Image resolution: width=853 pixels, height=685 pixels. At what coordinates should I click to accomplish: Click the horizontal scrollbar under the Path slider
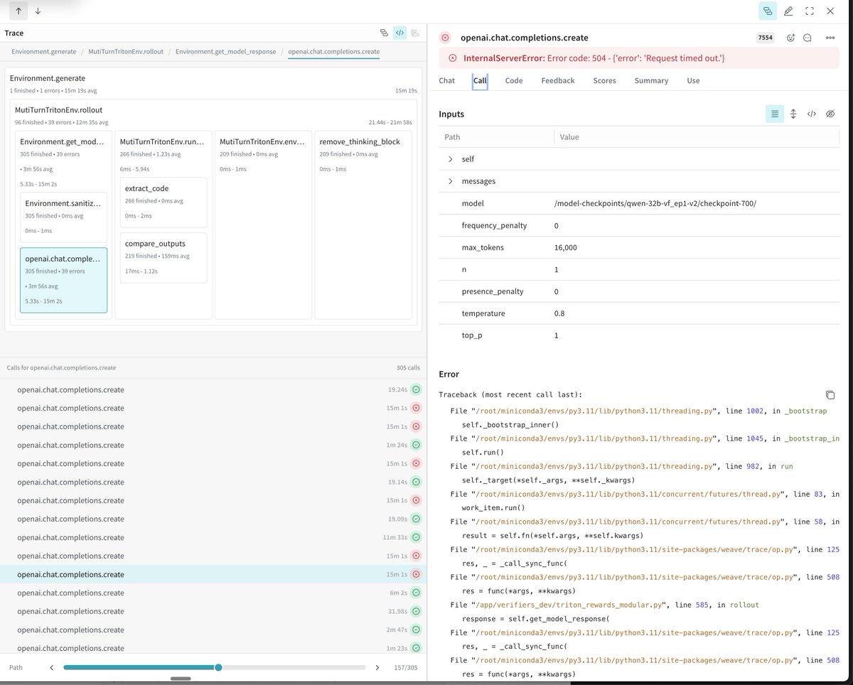[x=181, y=679]
